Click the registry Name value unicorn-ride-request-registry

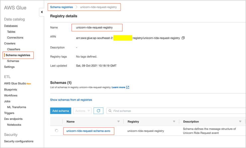click(94, 28)
